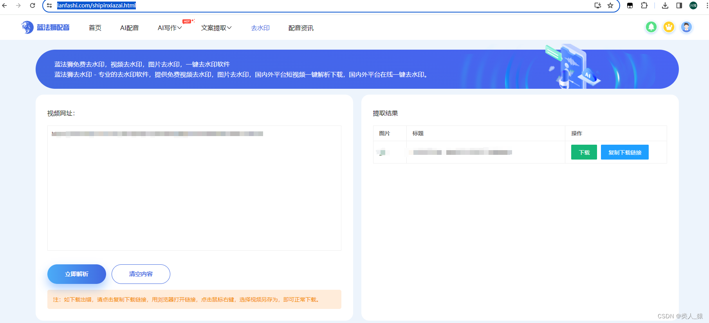Click the install app icon in address bar

pyautogui.click(x=598, y=5)
